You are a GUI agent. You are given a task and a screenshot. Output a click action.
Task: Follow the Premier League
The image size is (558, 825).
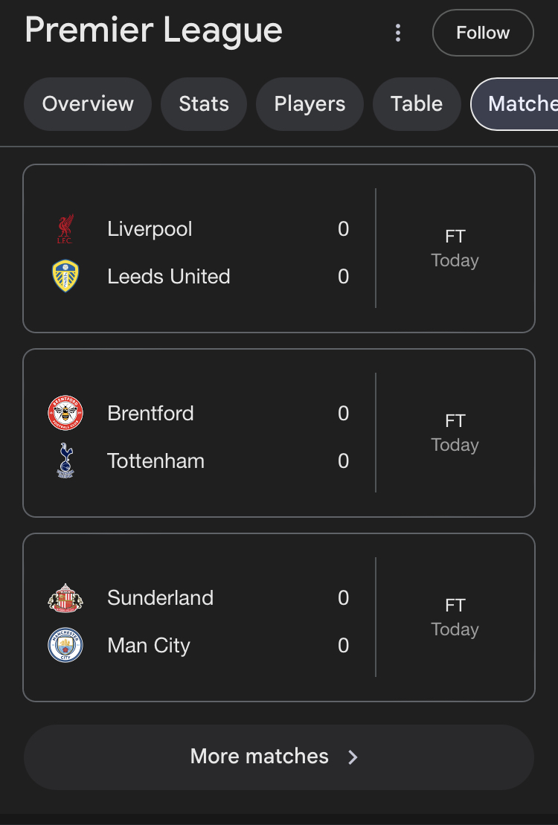(x=482, y=33)
